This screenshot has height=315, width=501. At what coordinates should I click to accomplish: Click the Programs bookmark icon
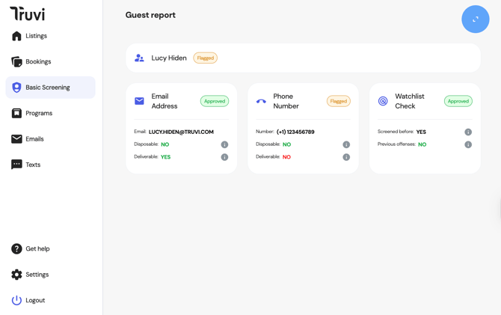[x=16, y=113]
